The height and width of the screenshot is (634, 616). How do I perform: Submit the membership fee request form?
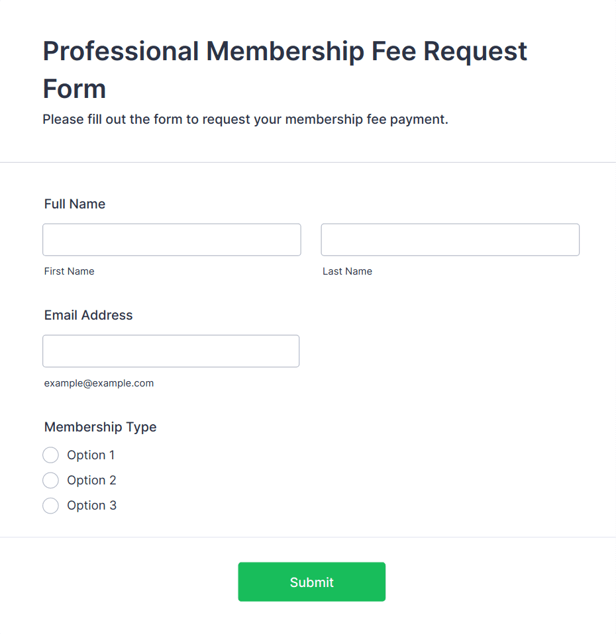click(311, 582)
